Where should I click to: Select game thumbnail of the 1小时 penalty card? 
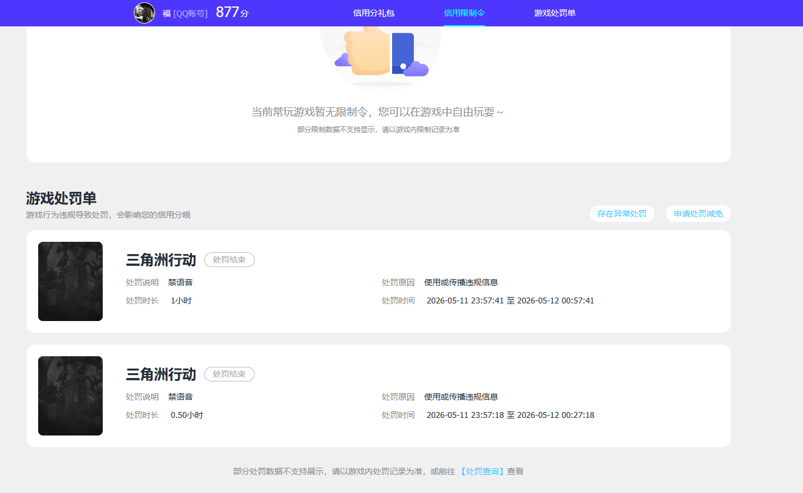click(70, 282)
